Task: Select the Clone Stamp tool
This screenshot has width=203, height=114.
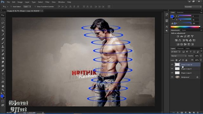Action: pos(3,47)
